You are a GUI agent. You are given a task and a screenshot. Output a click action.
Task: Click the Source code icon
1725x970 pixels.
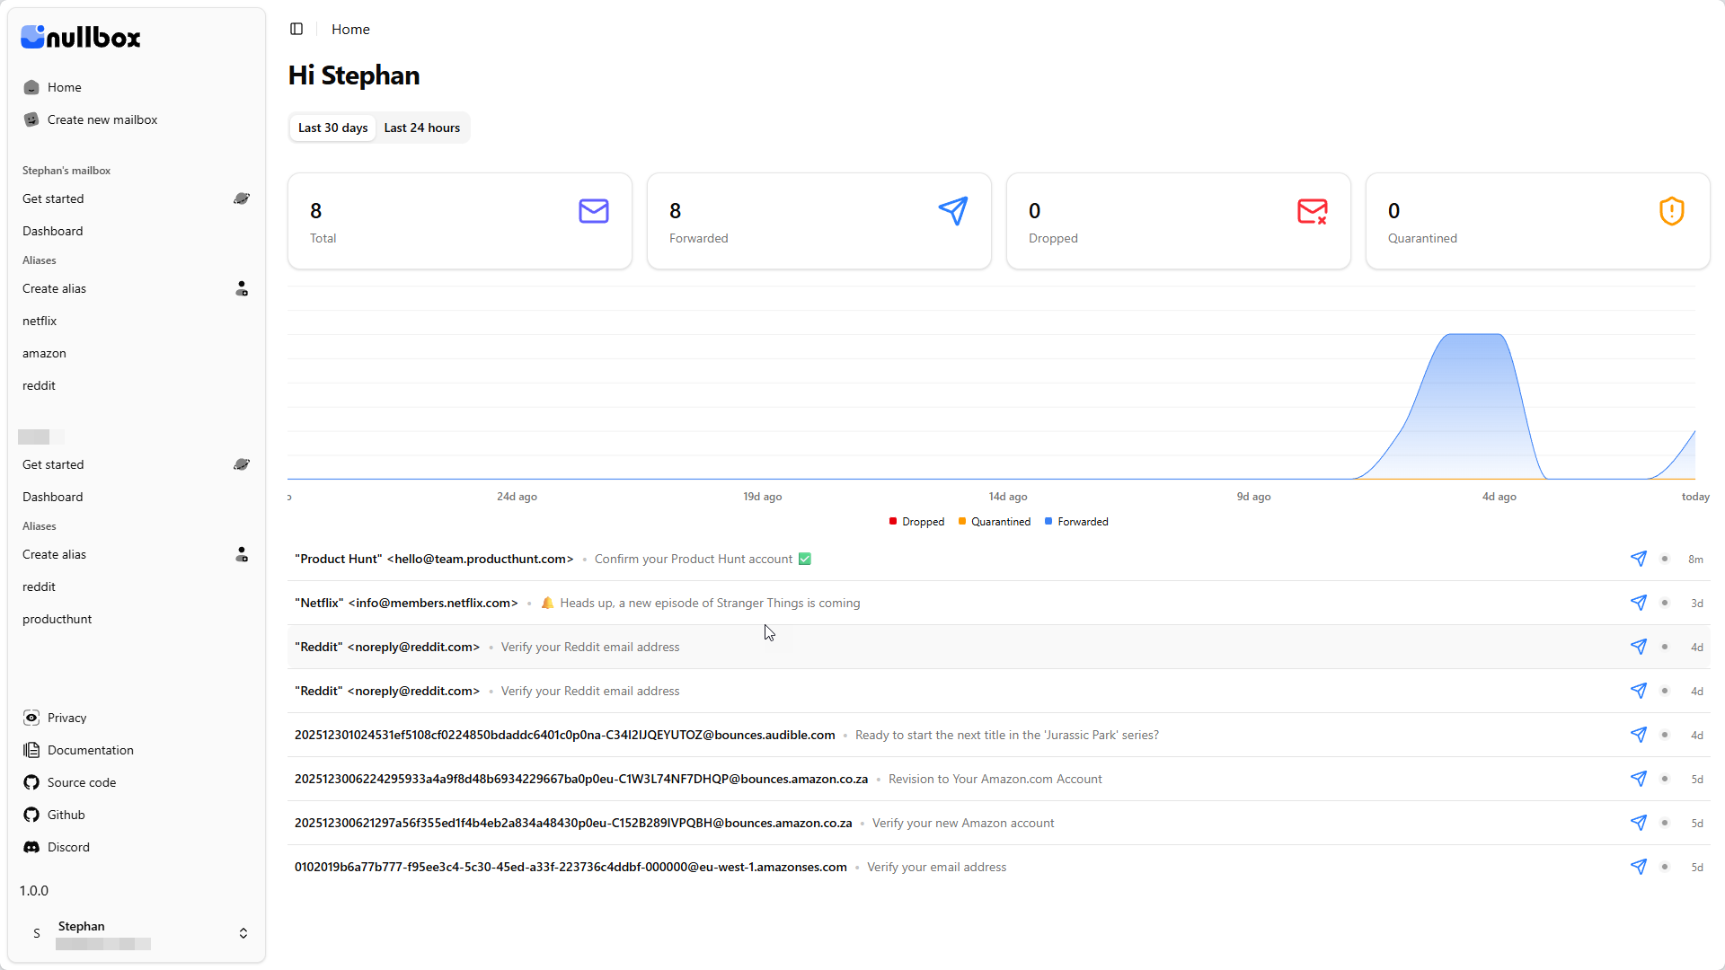pos(31,782)
